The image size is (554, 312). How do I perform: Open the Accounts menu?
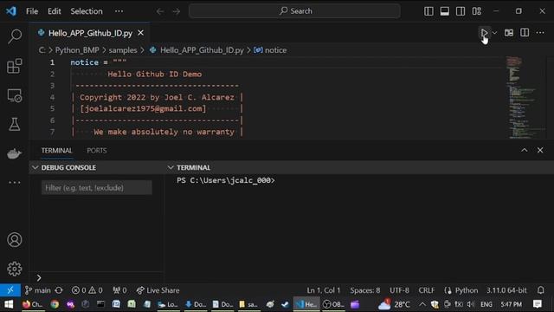click(15, 240)
